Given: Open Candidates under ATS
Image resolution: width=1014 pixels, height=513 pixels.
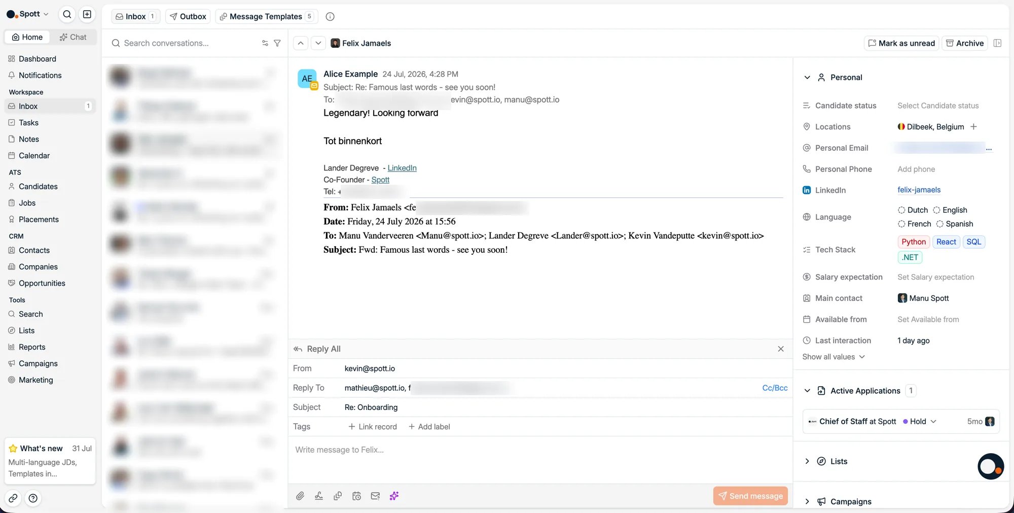Looking at the screenshot, I should 50,187.
